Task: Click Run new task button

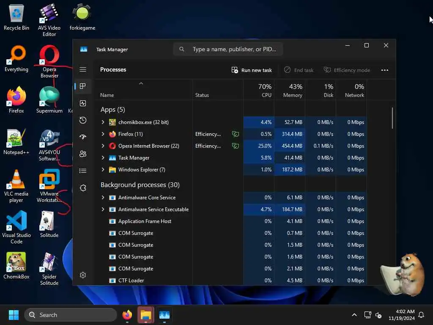Action: (x=252, y=70)
